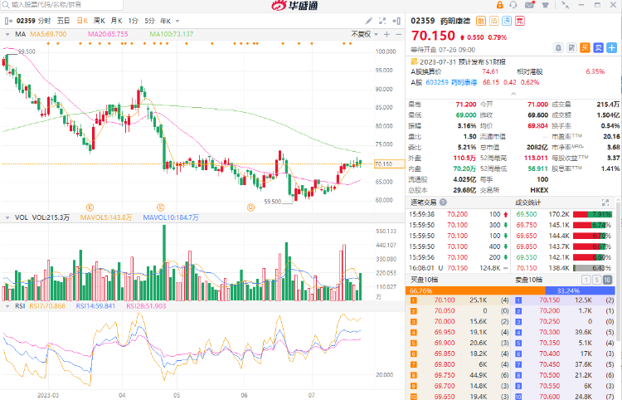Viewport: 622px width, 400px height.
Task: Toggle the MA100 indicator line
Action: pos(172,35)
